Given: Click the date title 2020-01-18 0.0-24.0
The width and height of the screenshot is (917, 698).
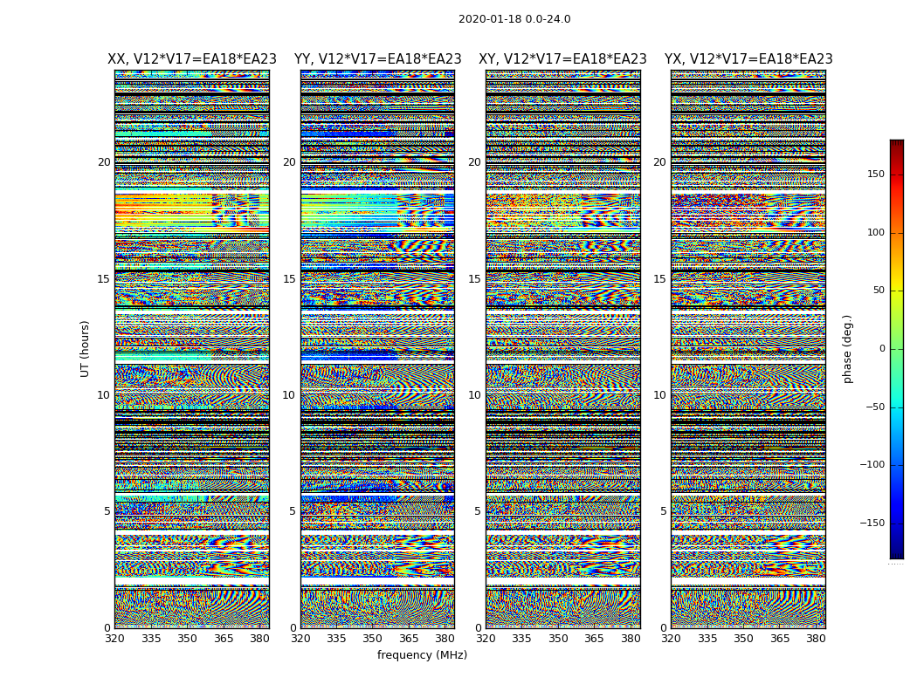Looking at the screenshot, I should (x=514, y=19).
